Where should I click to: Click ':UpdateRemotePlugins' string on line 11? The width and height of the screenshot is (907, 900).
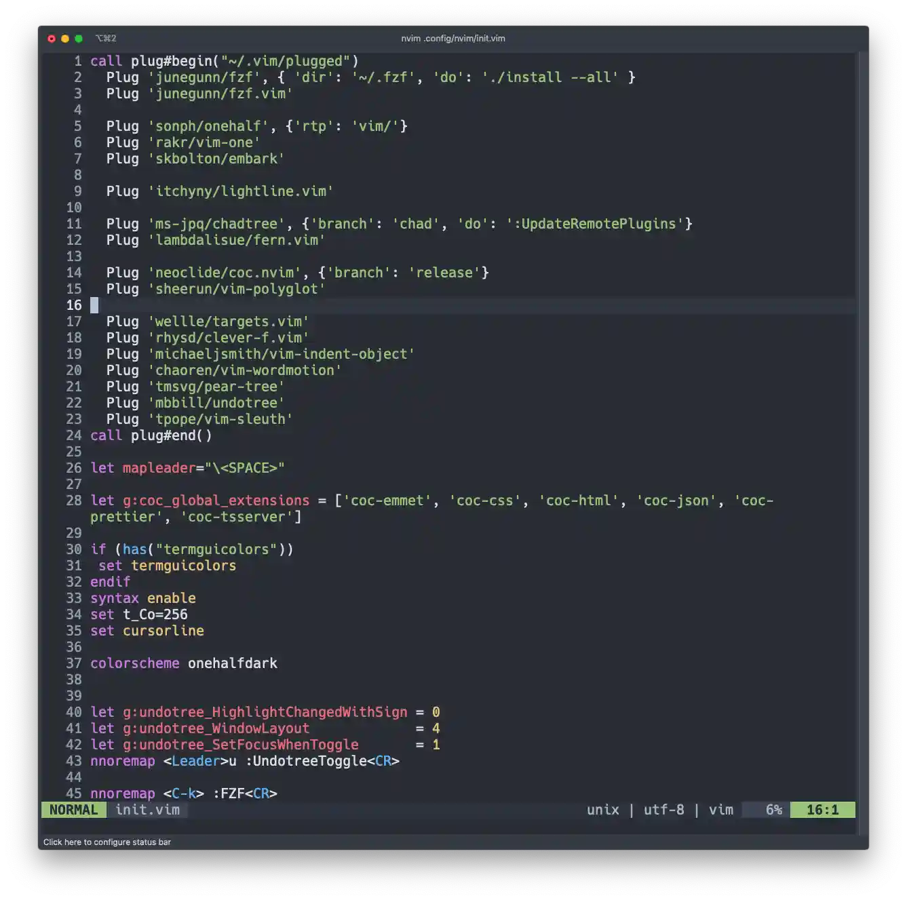(x=595, y=224)
